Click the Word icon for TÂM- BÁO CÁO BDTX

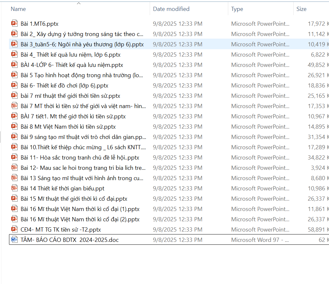[14, 240]
